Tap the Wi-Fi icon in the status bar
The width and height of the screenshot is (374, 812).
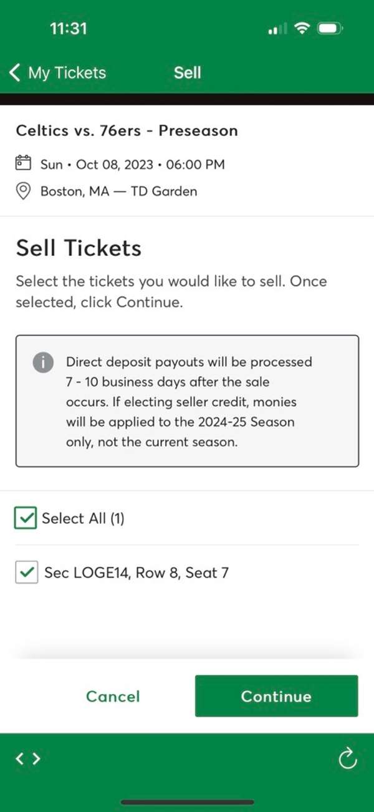(301, 27)
